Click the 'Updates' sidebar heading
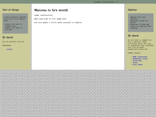 [132, 10]
